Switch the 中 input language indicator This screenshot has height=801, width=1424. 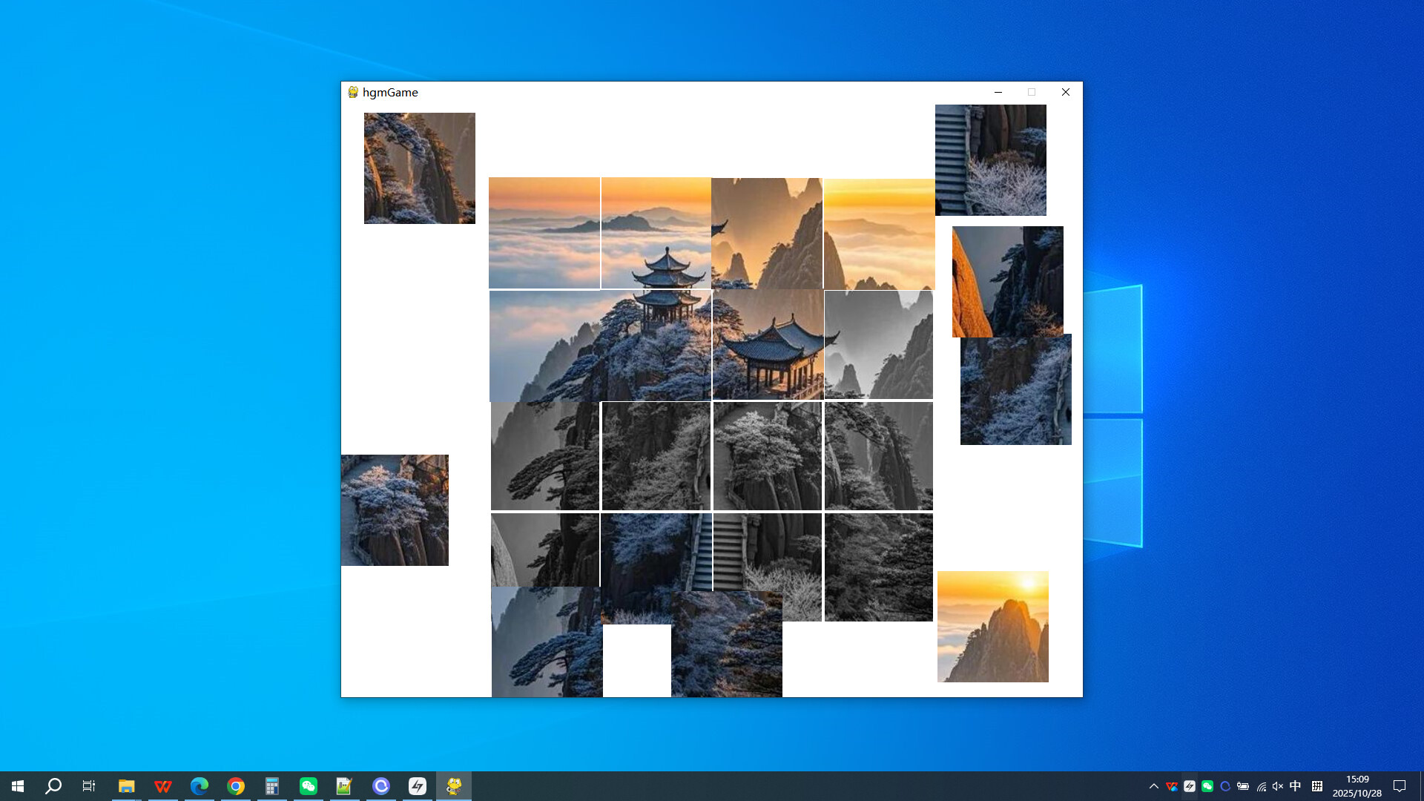tap(1296, 786)
